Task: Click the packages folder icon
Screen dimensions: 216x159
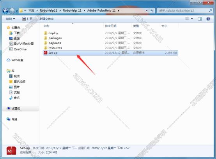Action: tap(46, 38)
